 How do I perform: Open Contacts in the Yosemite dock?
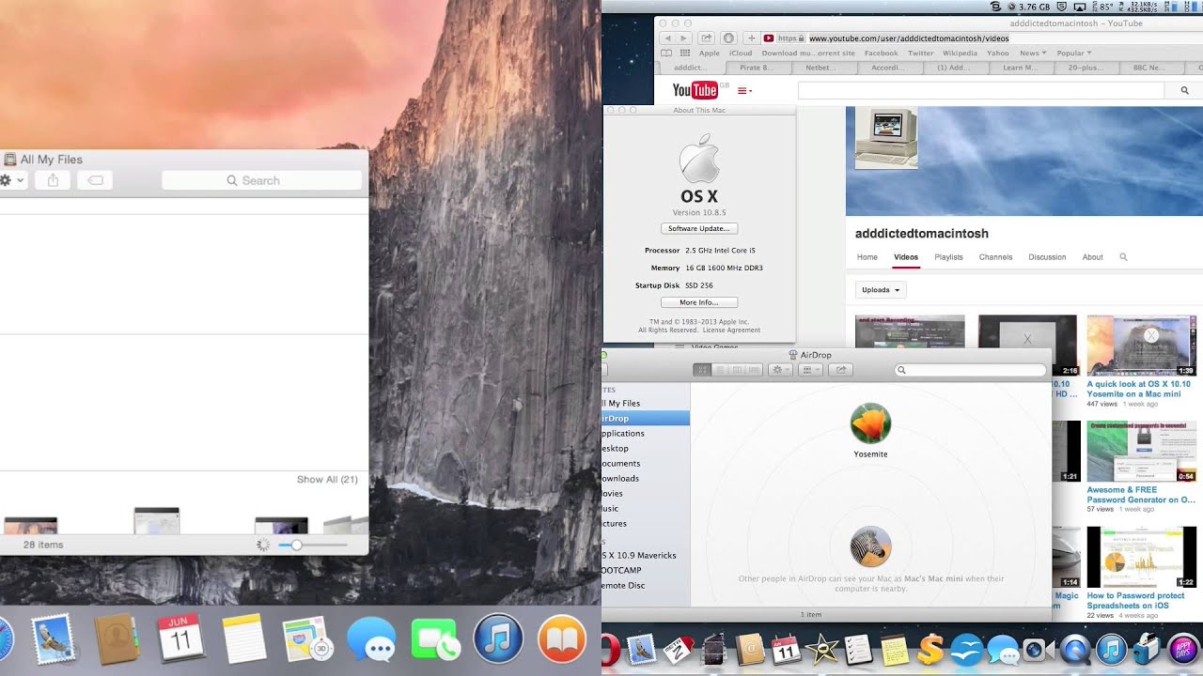pyautogui.click(x=117, y=640)
